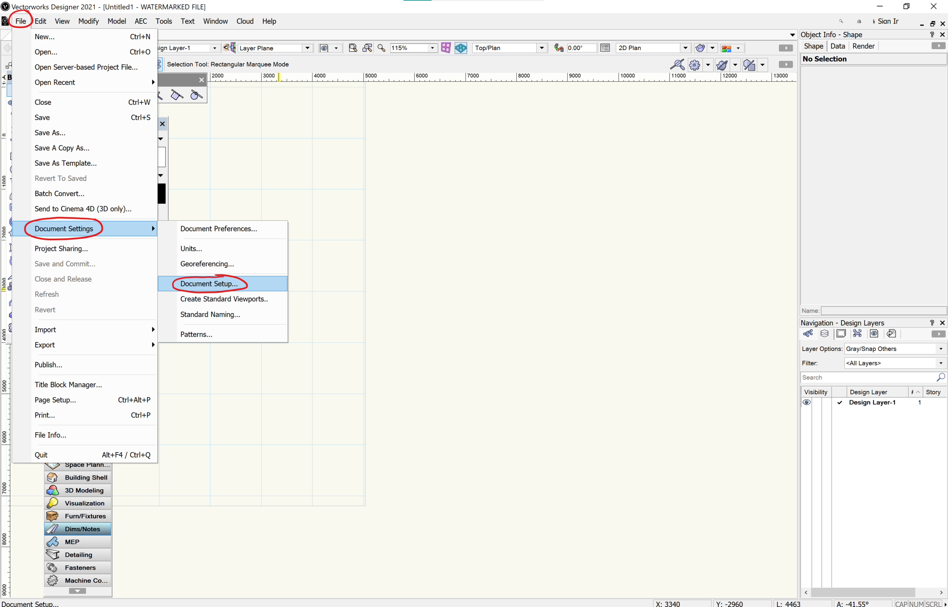Choose Units from Document Settings submenu

tap(223, 249)
